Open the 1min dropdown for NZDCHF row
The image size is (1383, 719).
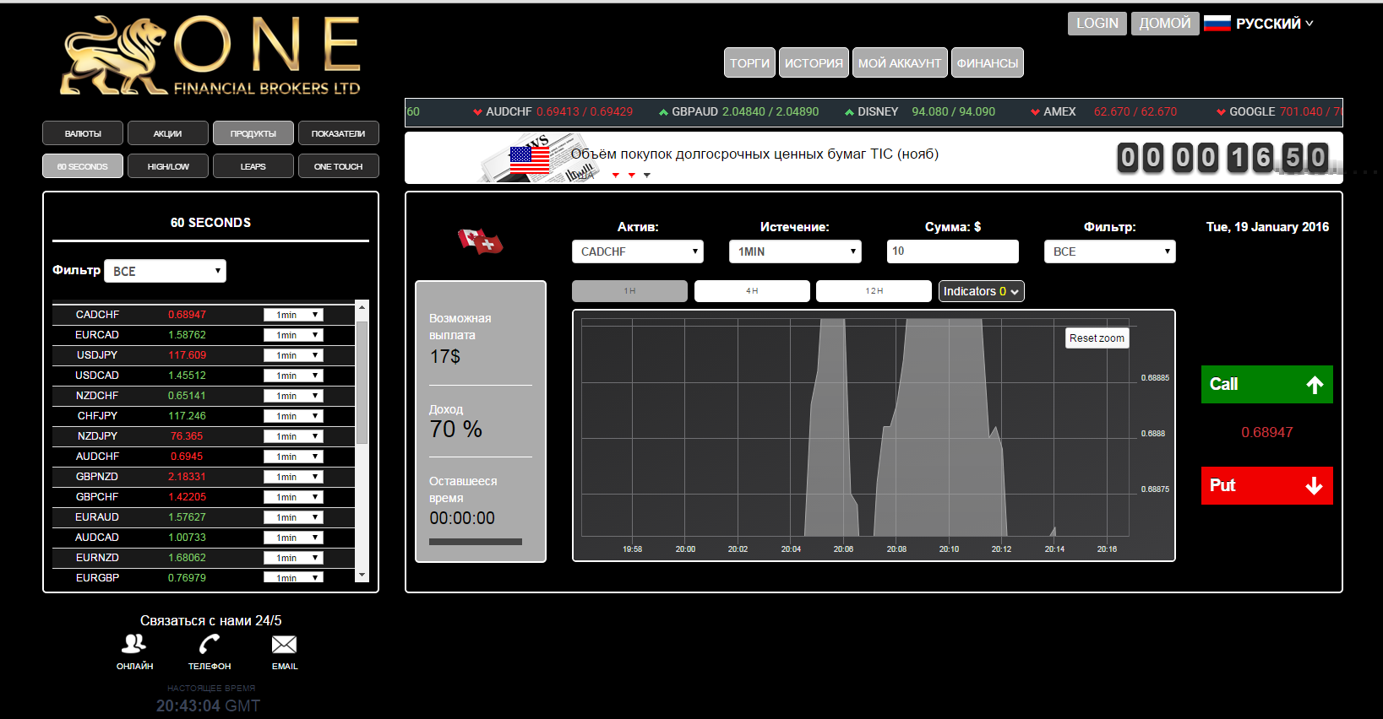tap(293, 396)
